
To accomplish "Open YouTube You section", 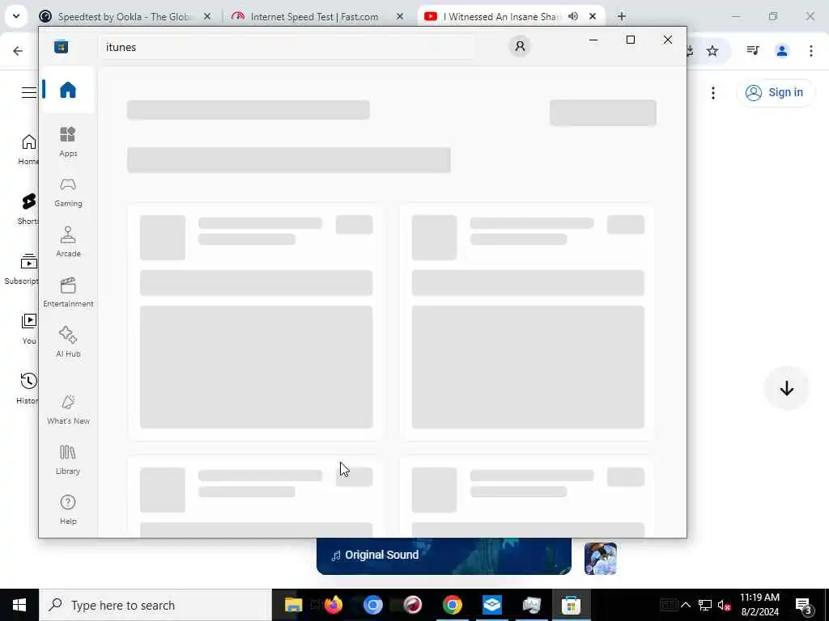I will pyautogui.click(x=29, y=329).
